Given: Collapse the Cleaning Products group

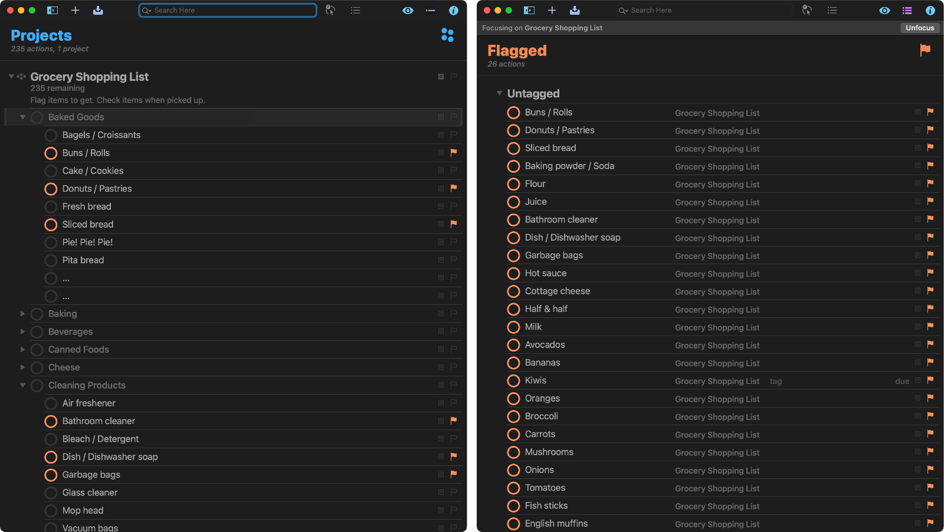Looking at the screenshot, I should (x=22, y=385).
